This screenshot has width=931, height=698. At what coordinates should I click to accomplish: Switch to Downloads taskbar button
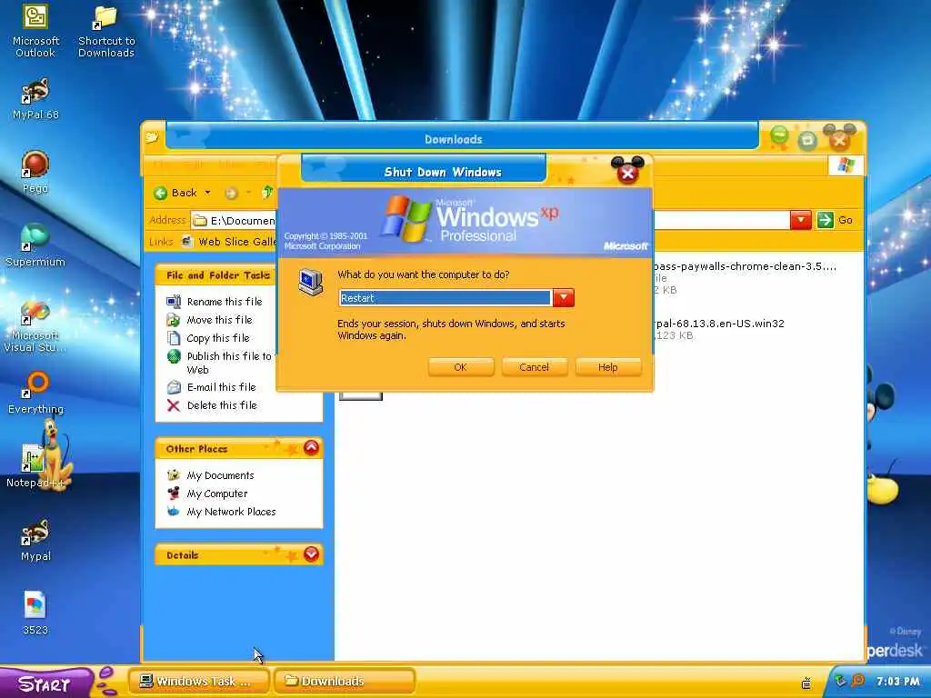click(x=344, y=682)
